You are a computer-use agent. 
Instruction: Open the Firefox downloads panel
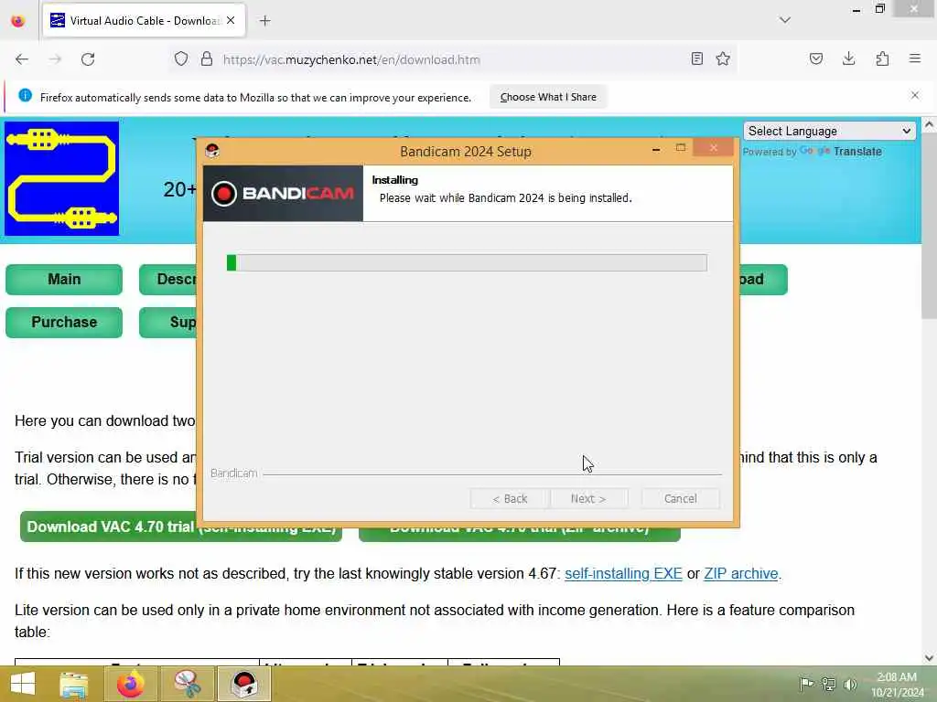pos(848,58)
